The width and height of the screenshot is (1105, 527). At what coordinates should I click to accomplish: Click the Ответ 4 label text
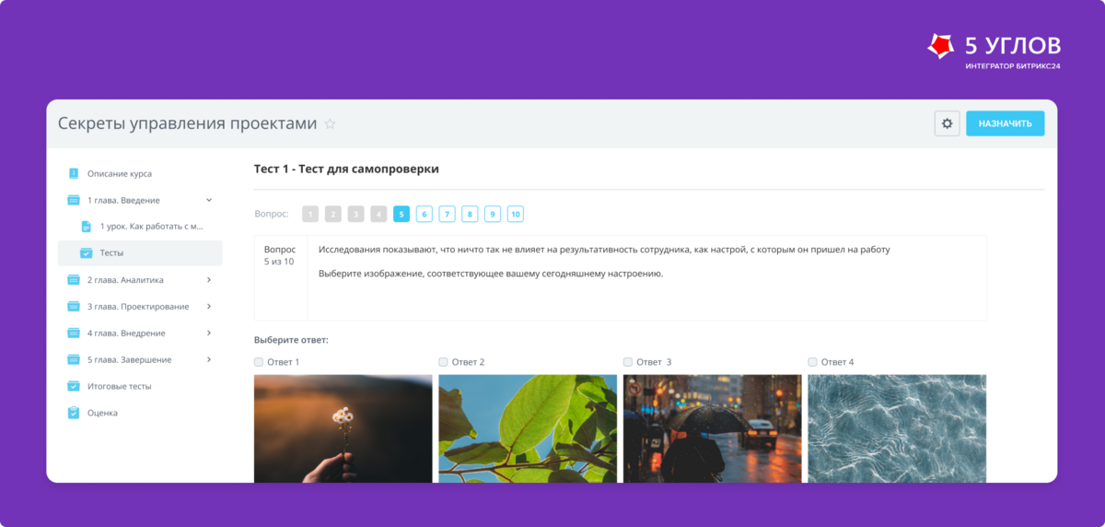point(838,362)
